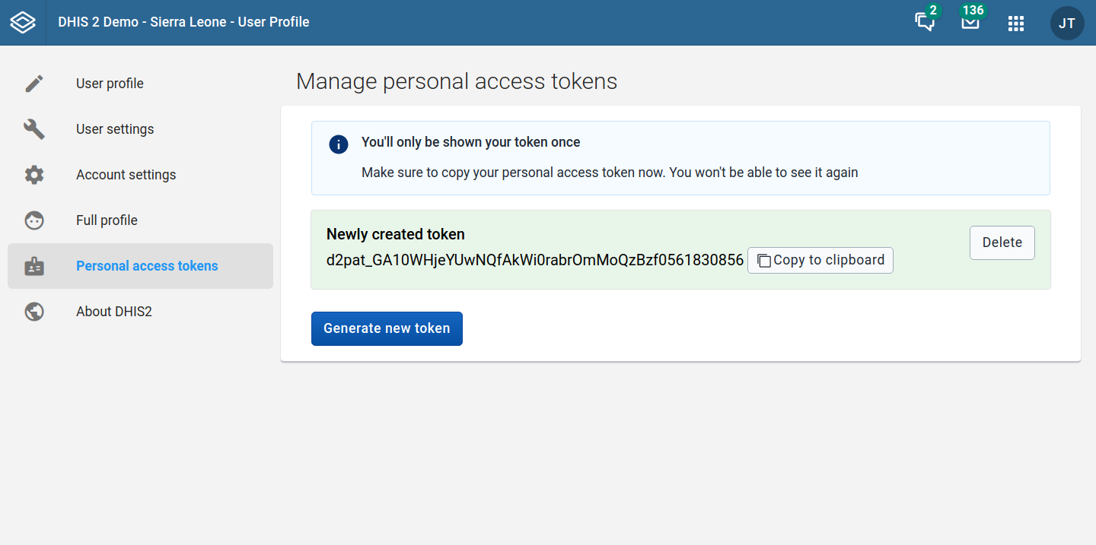The width and height of the screenshot is (1096, 545).
Task: Click the globe icon for About DHIS2
Action: pyautogui.click(x=34, y=312)
